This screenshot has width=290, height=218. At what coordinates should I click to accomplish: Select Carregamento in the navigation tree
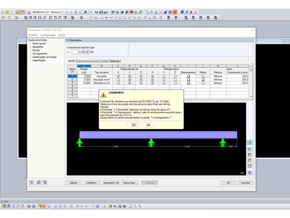pyautogui.click(x=40, y=54)
